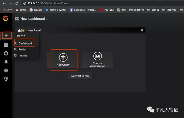Open the YouTube bookmark
The height and width of the screenshot is (118, 184).
point(107,10)
